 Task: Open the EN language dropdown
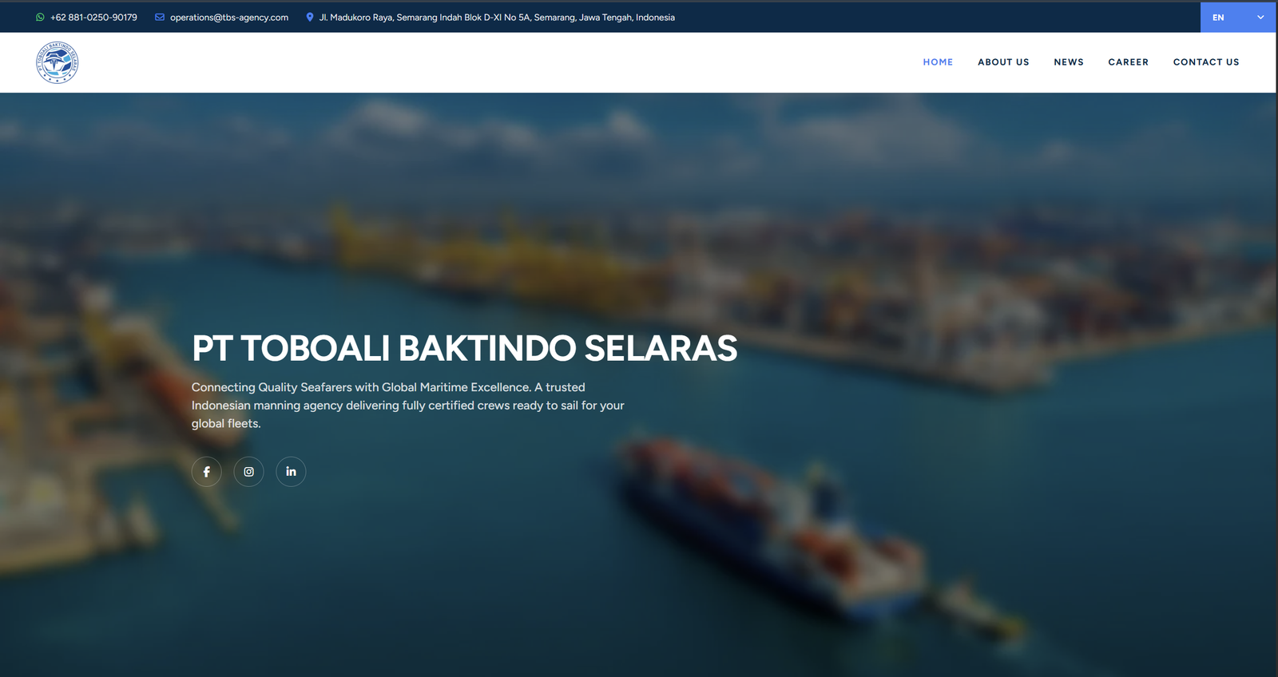1237,17
